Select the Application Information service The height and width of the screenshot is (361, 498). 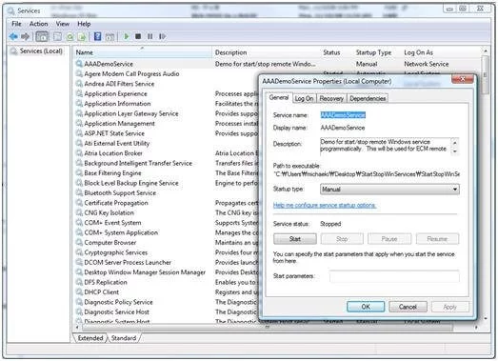click(117, 104)
